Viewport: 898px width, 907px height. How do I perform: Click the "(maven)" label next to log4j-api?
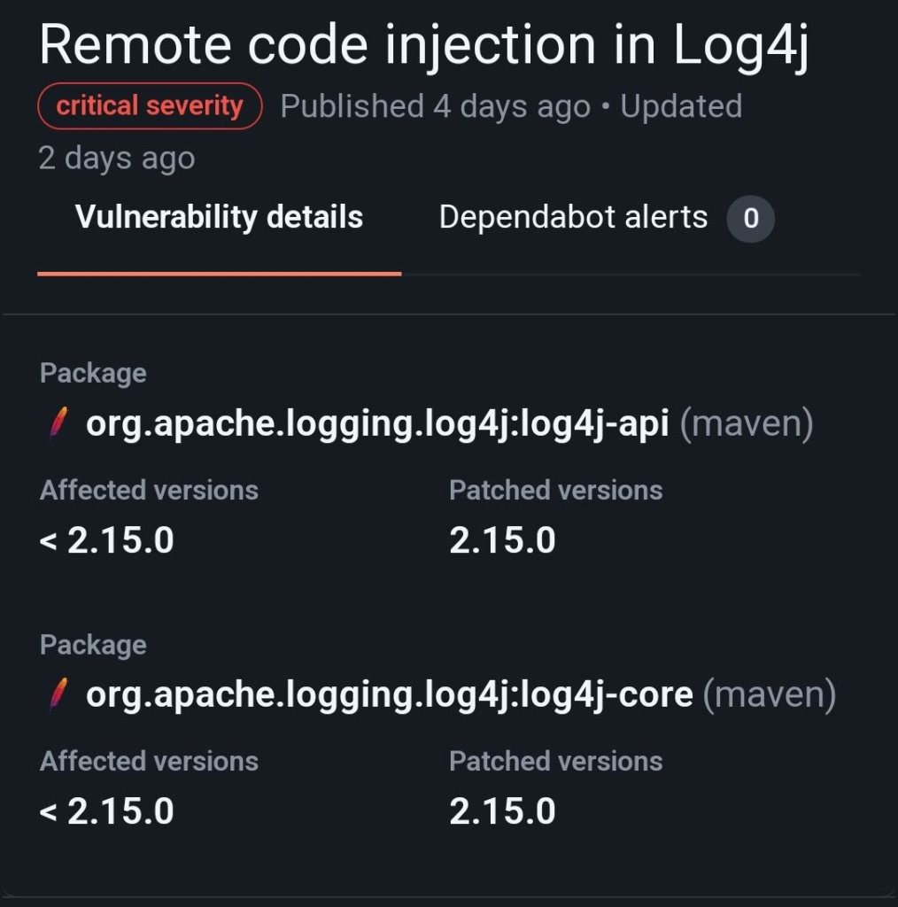coord(746,425)
